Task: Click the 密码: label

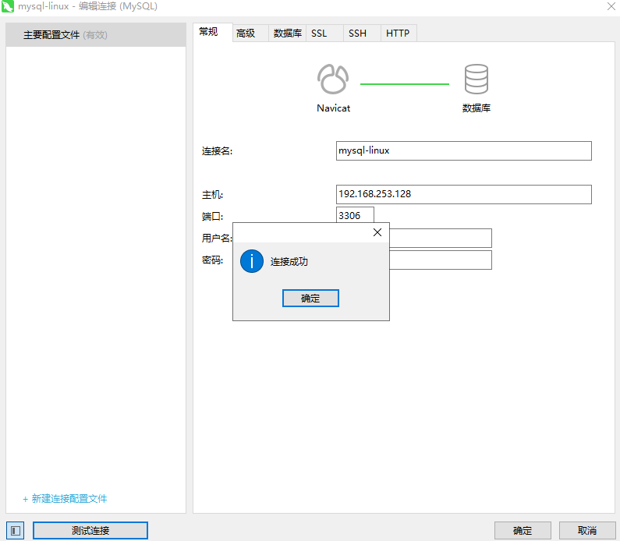Action: (x=212, y=260)
